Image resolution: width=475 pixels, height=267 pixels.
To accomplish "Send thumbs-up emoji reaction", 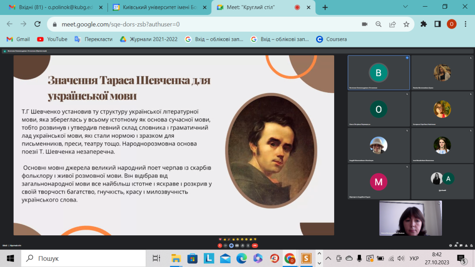I will click(x=224, y=239).
